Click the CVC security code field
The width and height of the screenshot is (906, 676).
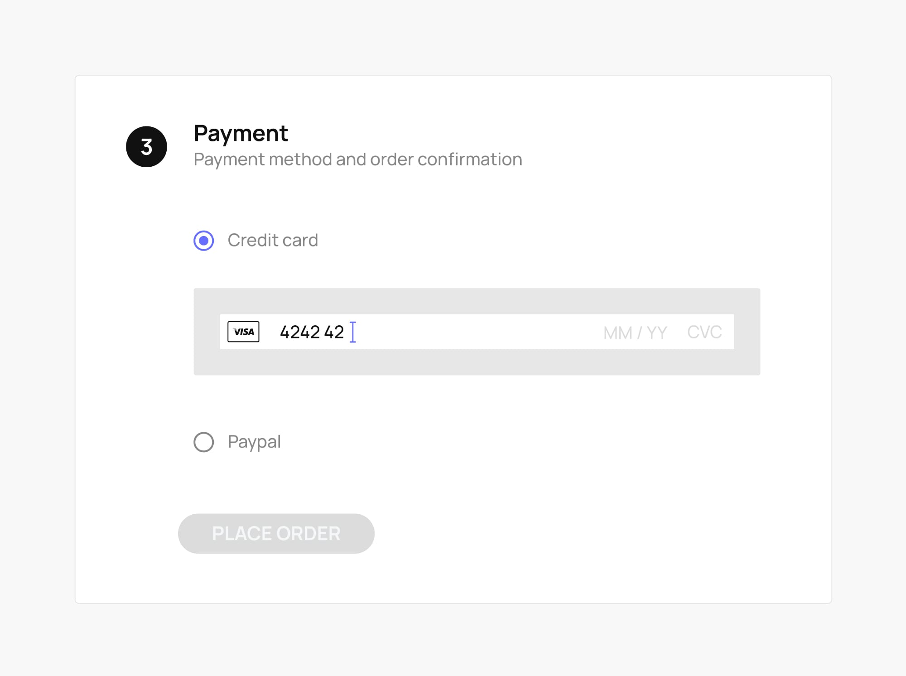click(x=704, y=333)
